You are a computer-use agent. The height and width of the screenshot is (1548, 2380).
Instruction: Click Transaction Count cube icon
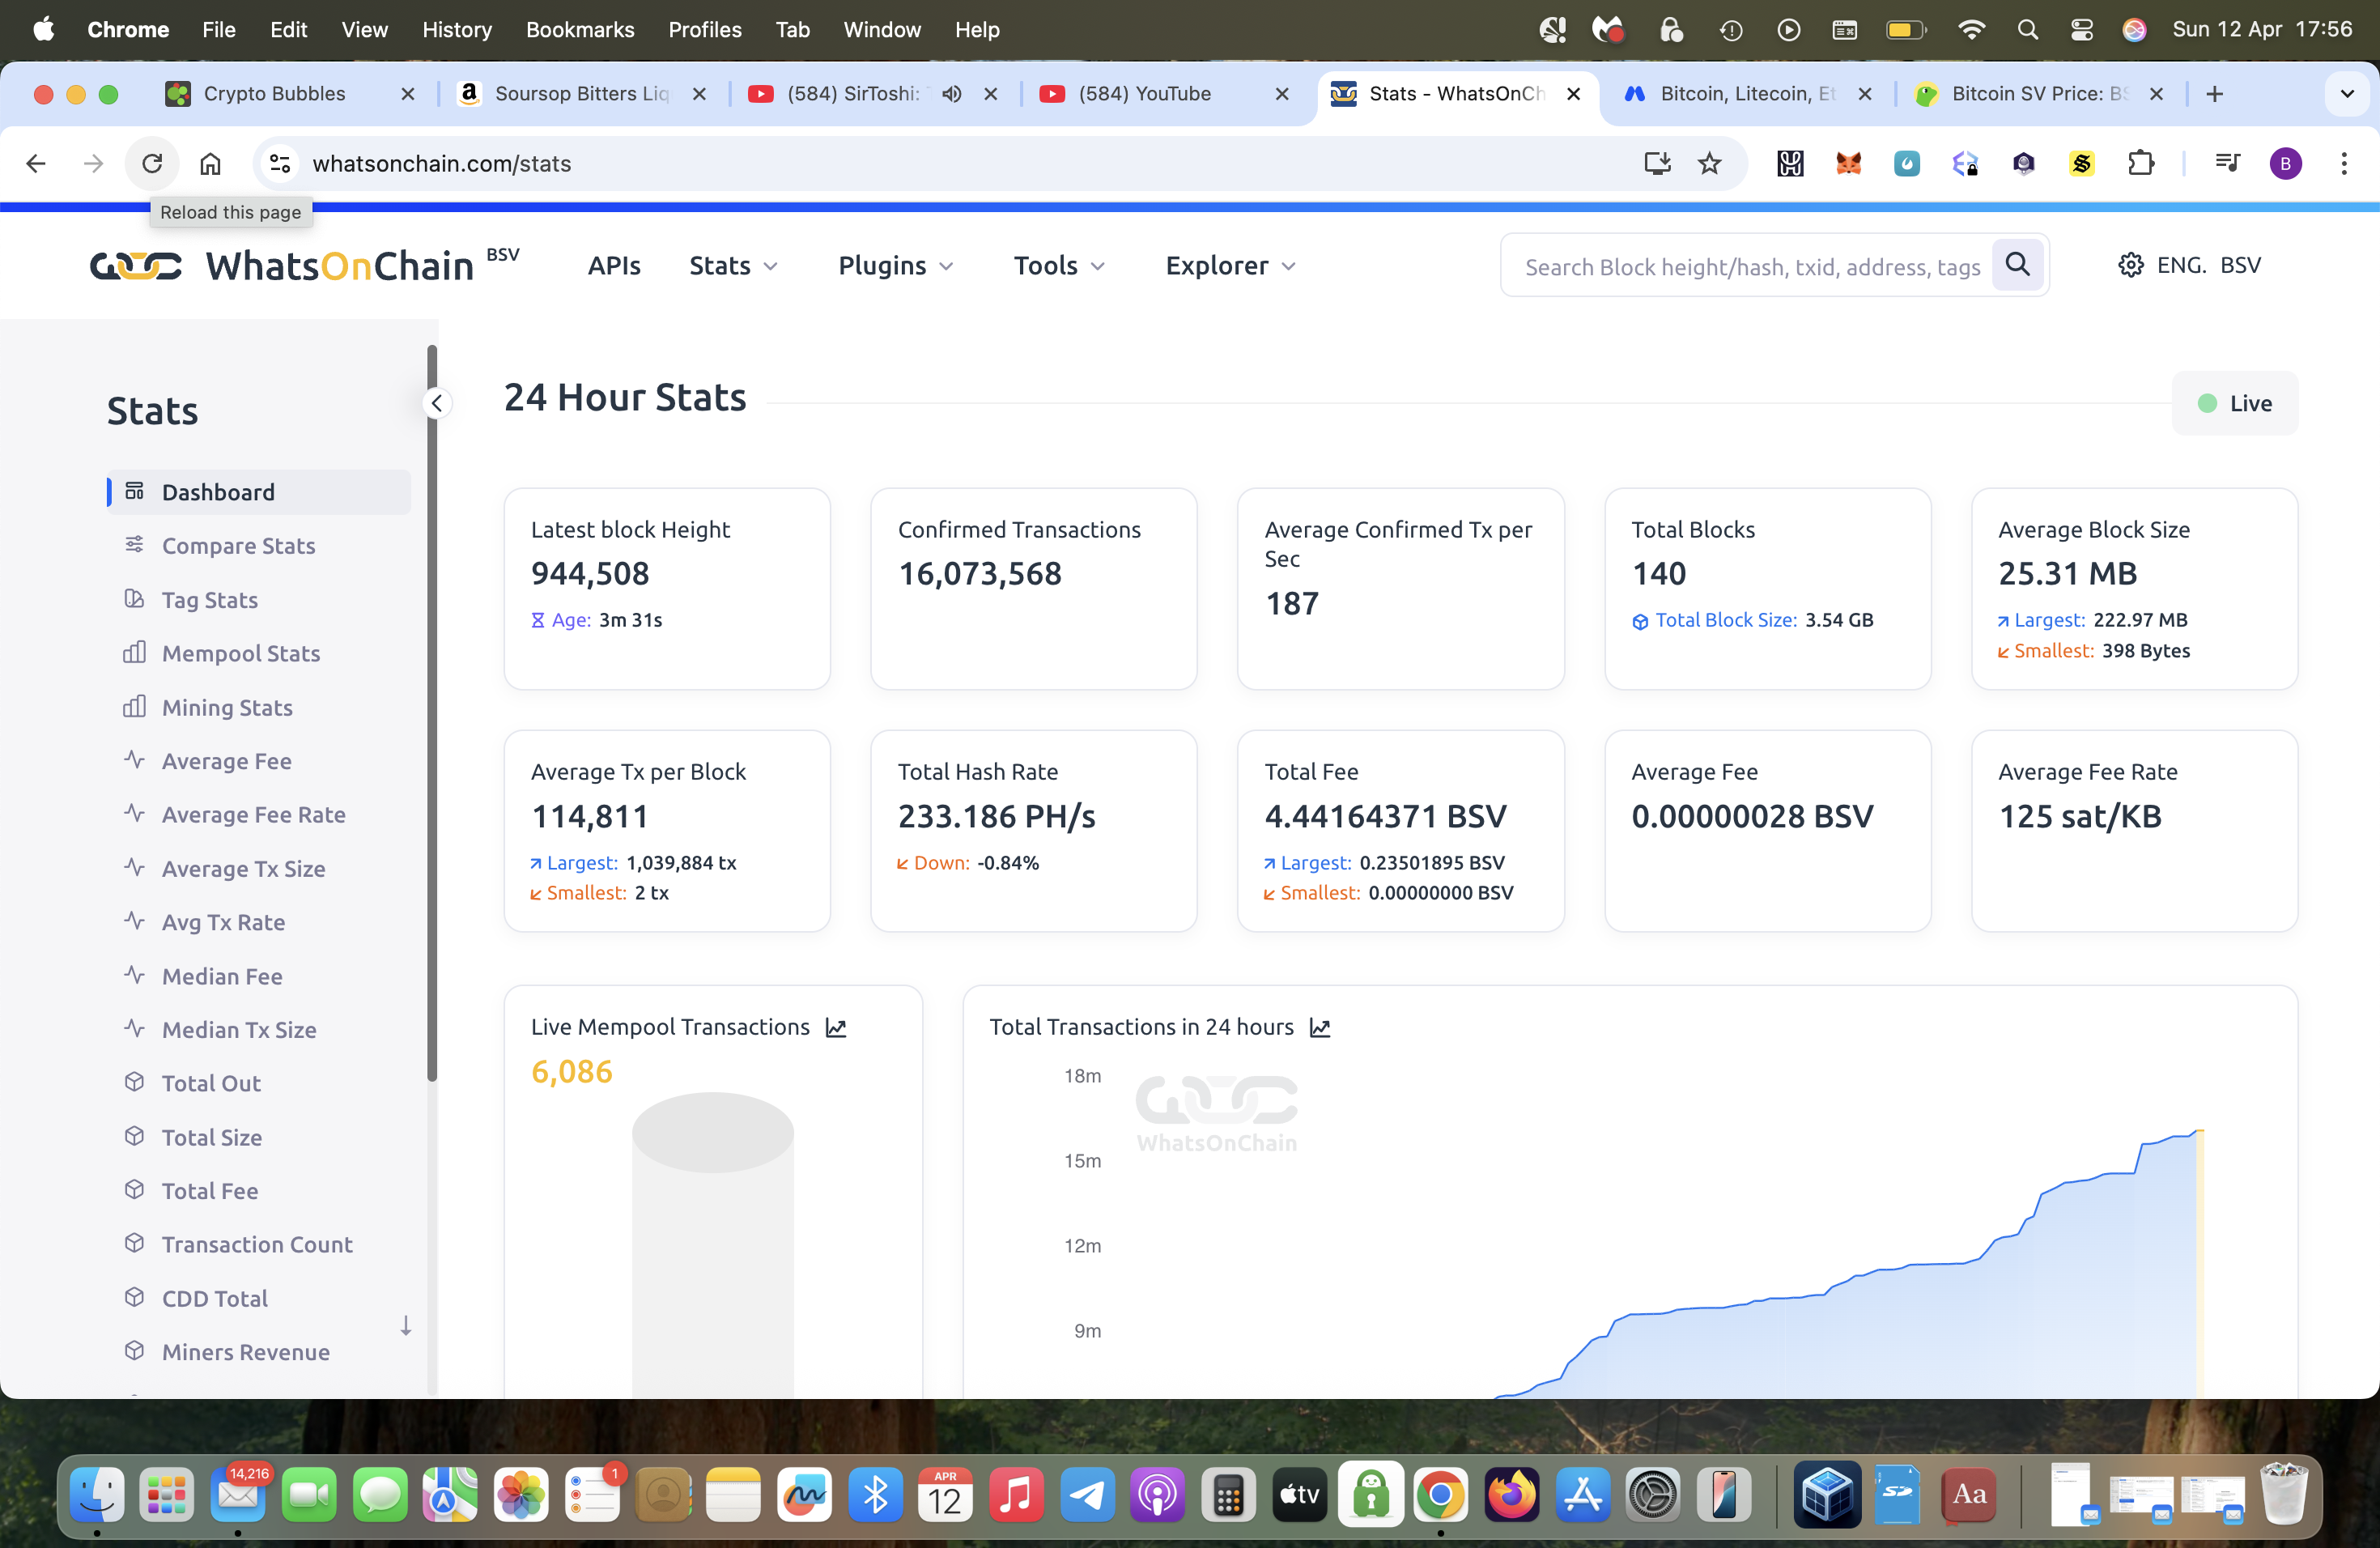[x=134, y=1244]
